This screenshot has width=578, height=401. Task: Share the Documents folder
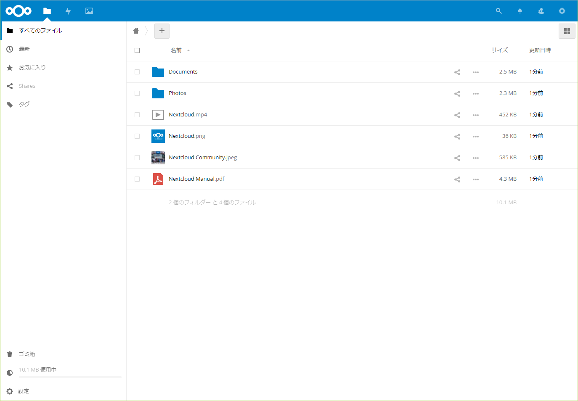(x=457, y=72)
